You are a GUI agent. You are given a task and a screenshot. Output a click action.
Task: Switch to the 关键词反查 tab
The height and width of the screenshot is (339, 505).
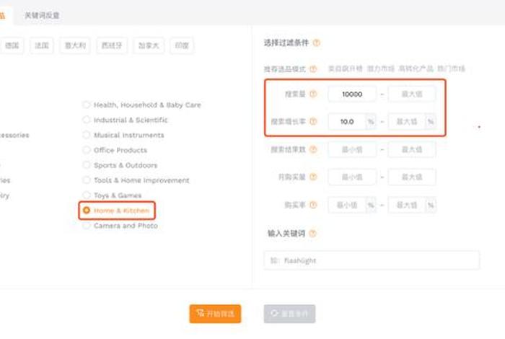(x=42, y=14)
